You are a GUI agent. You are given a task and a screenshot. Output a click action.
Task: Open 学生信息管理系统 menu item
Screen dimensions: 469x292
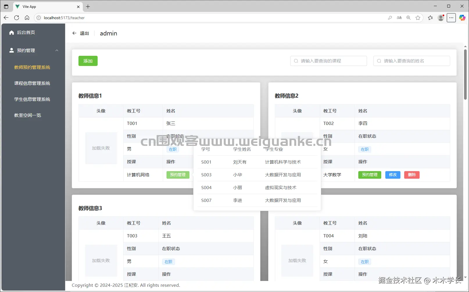coord(32,99)
